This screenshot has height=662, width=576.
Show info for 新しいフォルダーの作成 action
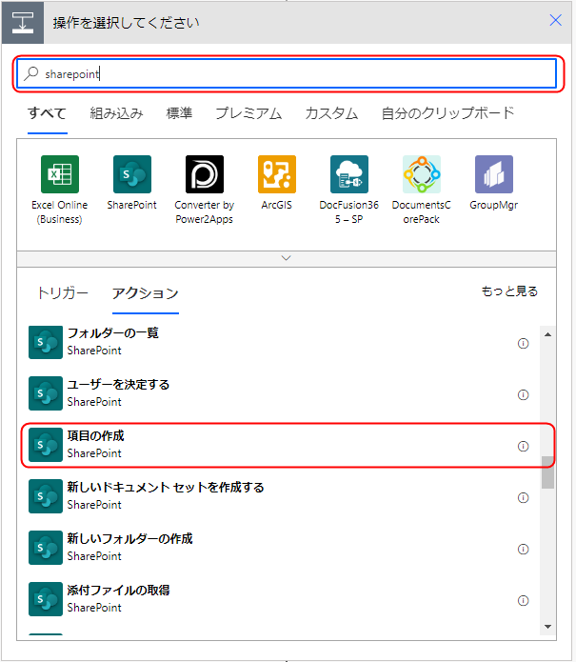(523, 550)
